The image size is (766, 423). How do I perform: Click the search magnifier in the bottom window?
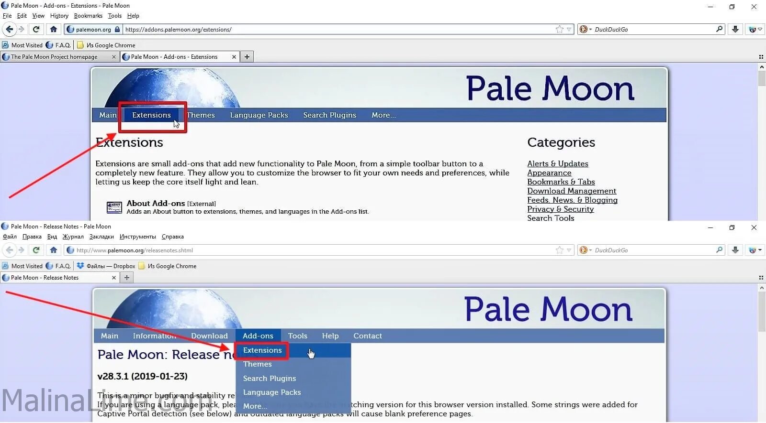(719, 250)
